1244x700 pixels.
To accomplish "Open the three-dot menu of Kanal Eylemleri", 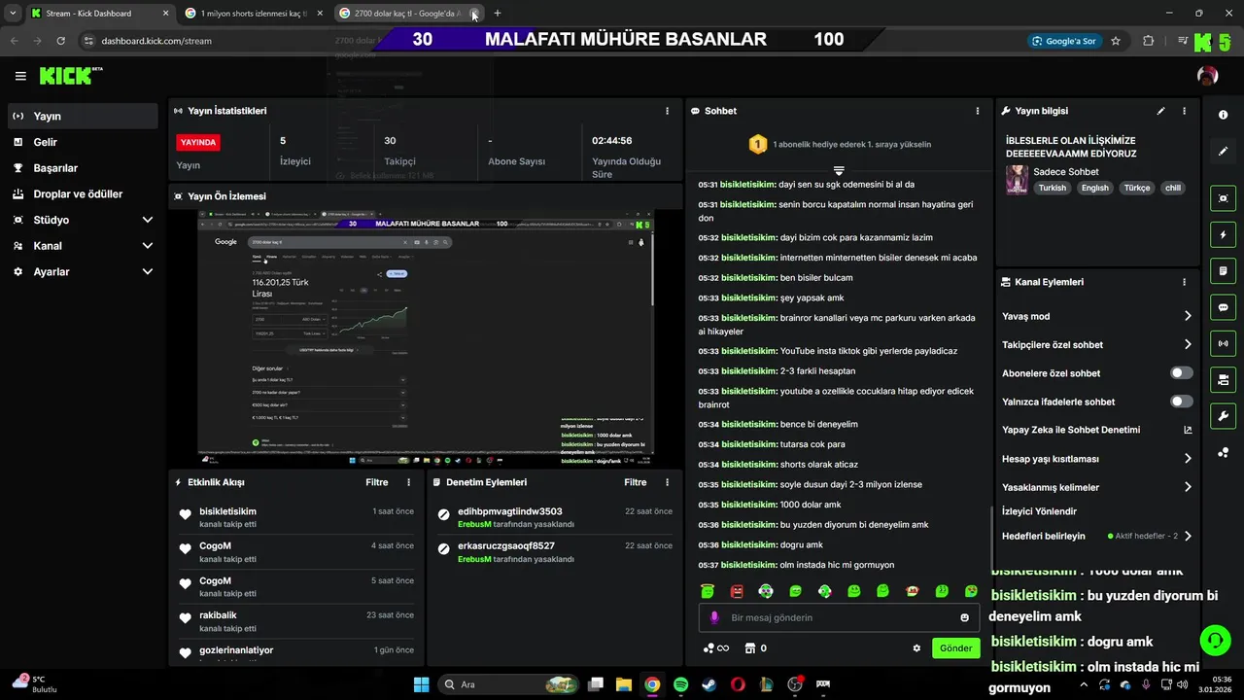I will pos(1184,282).
